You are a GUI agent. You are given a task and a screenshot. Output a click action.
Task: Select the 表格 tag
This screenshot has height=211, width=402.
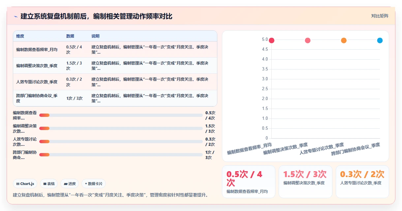[49, 184]
